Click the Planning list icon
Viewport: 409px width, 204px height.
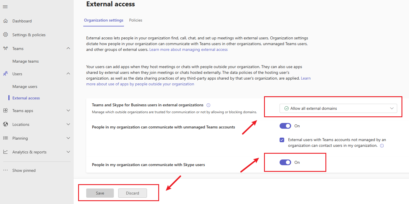point(5,138)
